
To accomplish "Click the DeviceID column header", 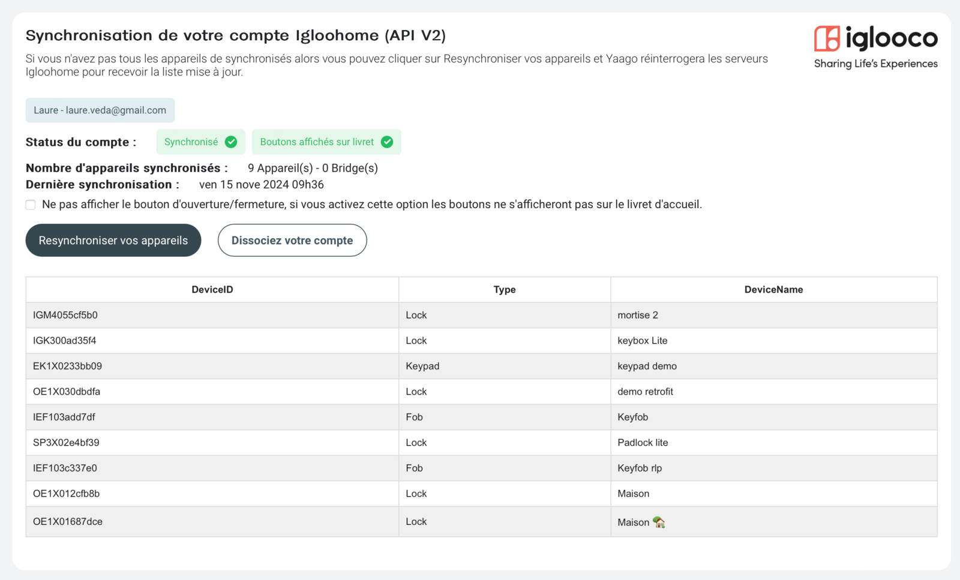I will point(212,290).
